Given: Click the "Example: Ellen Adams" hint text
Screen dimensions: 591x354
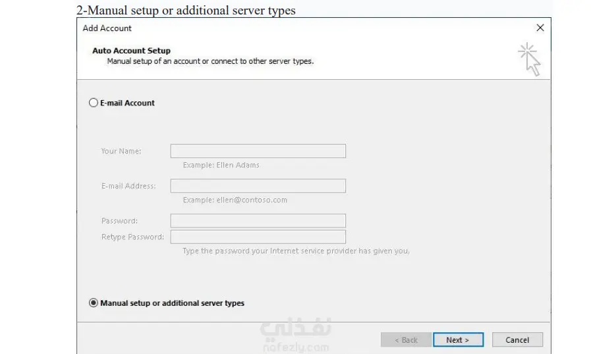Looking at the screenshot, I should click(221, 165).
